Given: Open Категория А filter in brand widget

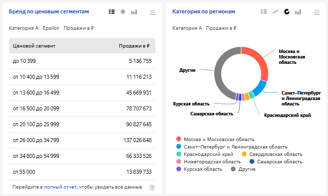Looking at the screenshot, I should 24,28.
